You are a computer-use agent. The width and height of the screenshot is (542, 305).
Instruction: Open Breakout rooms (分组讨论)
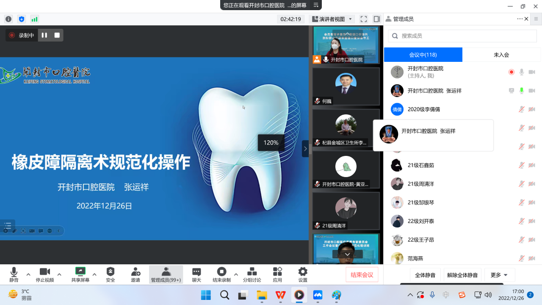[x=252, y=274]
